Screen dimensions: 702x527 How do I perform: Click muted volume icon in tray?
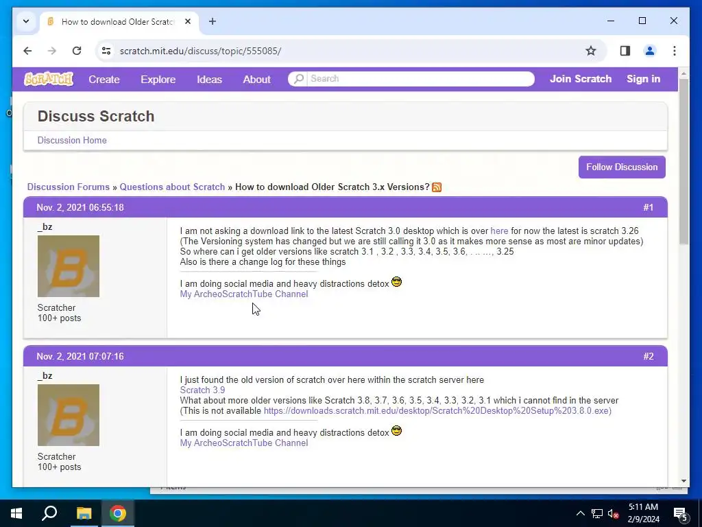pos(614,513)
